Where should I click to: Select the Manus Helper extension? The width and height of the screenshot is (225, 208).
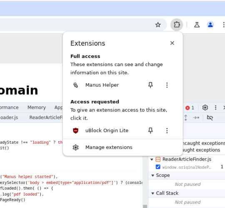click(102, 85)
